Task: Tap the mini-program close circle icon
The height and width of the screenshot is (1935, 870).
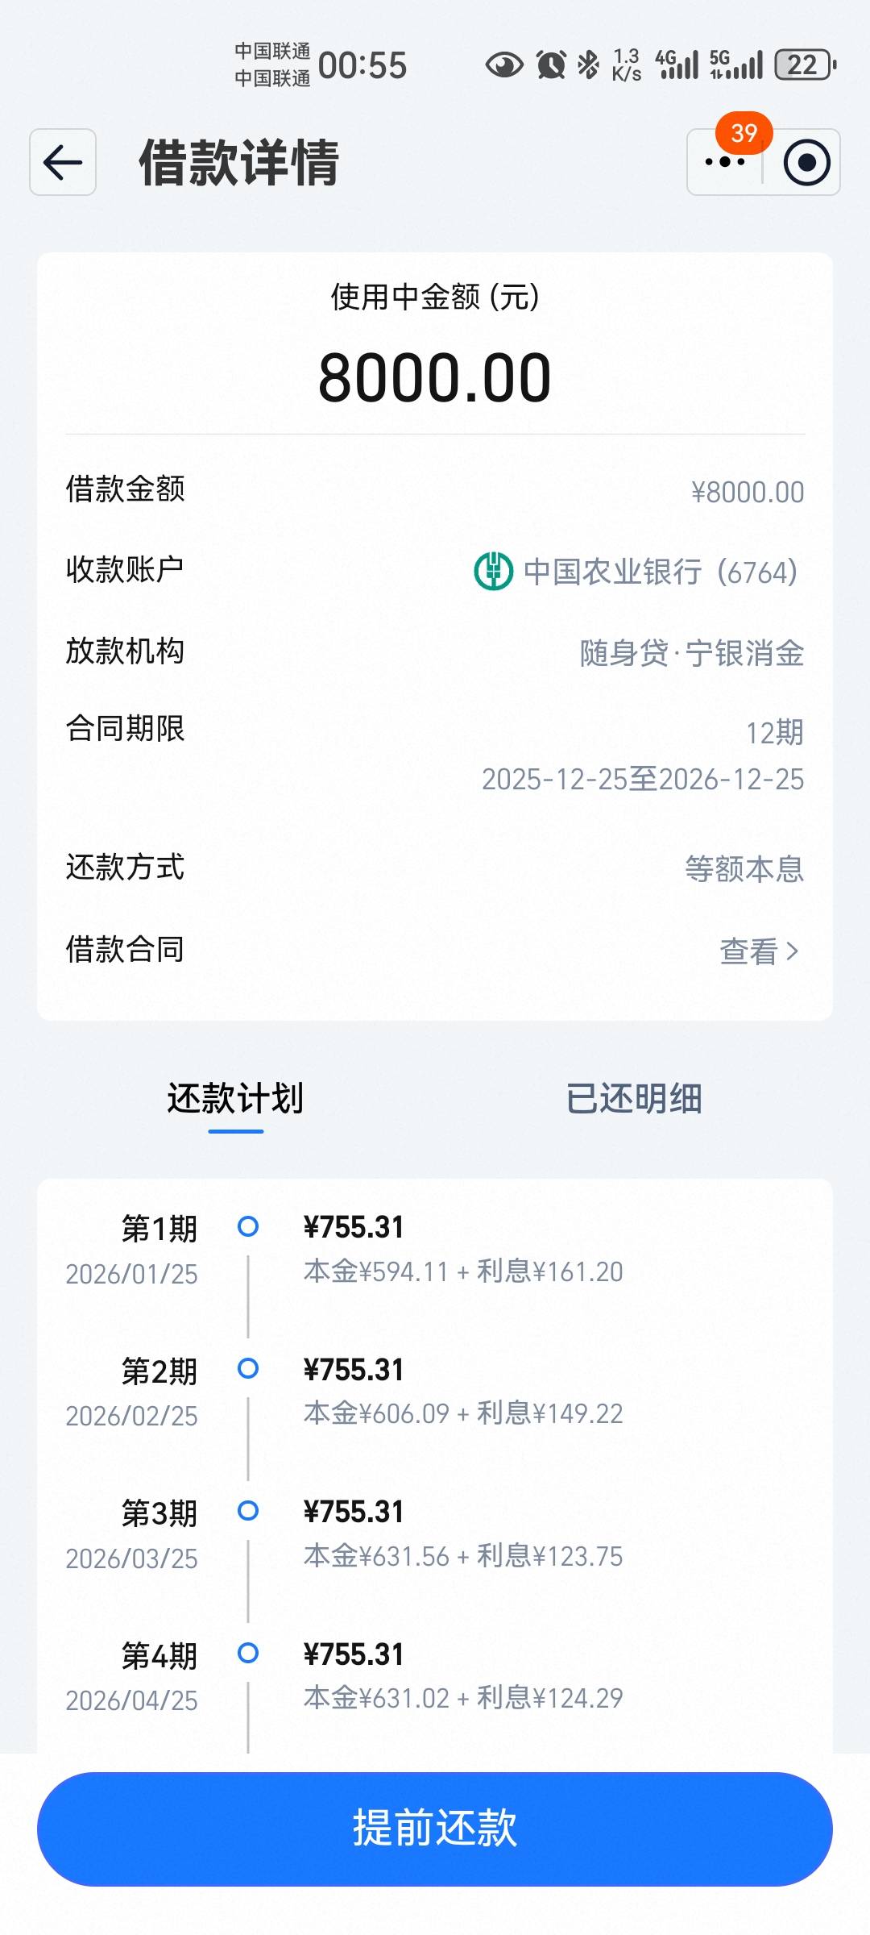Action: click(x=806, y=162)
